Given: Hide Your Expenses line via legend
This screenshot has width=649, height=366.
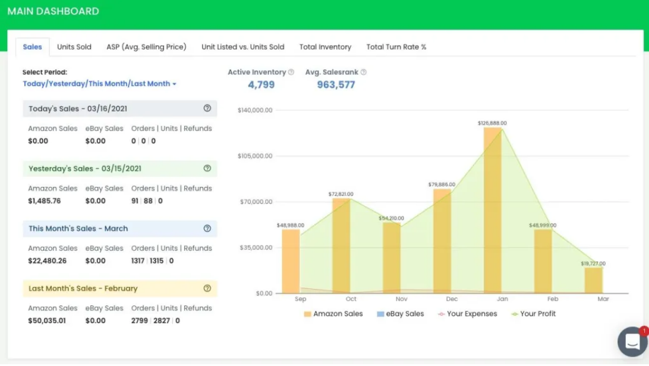Looking at the screenshot, I should point(467,314).
